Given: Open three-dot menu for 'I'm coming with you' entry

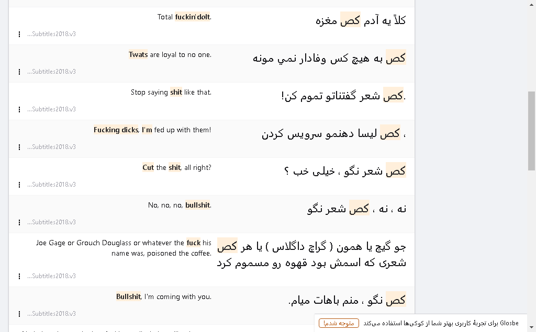Looking at the screenshot, I should coord(19,314).
